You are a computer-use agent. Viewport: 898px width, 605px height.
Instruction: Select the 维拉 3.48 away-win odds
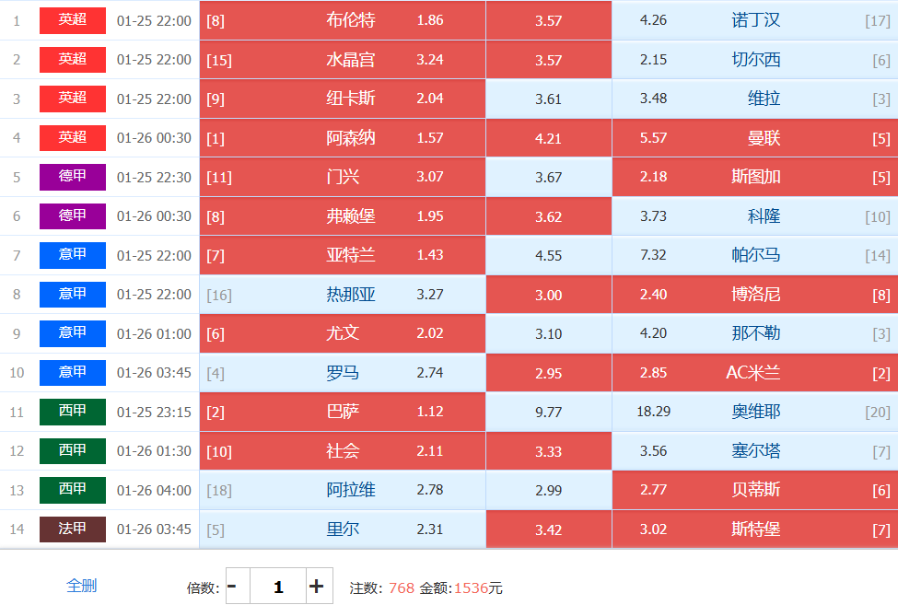[754, 99]
